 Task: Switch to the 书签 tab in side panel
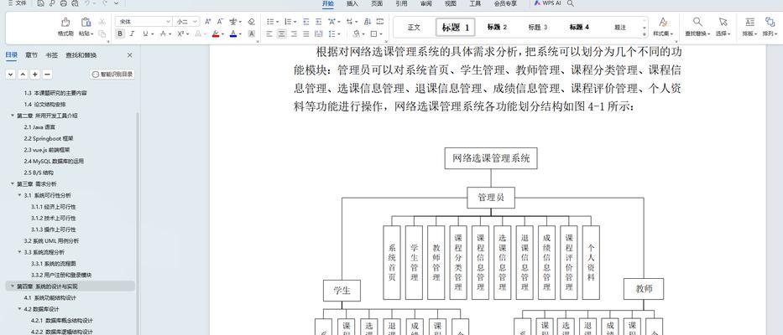click(51, 55)
